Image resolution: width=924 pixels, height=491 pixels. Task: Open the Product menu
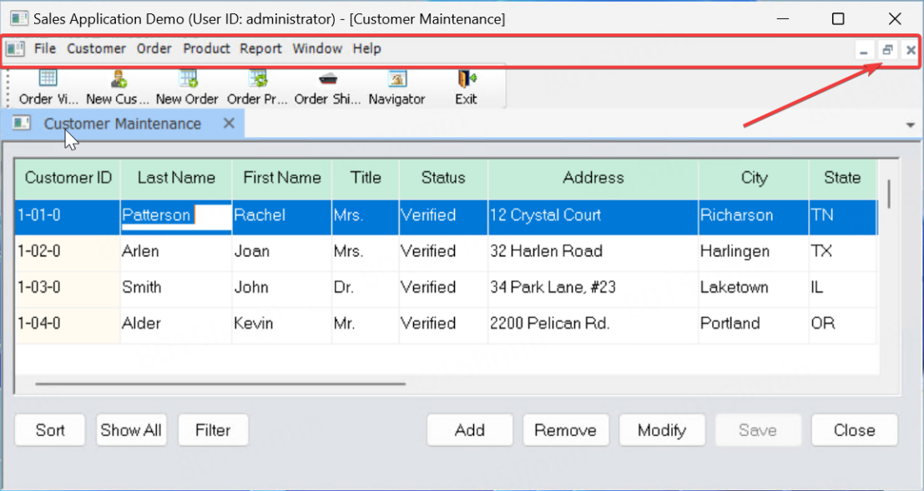tap(206, 49)
